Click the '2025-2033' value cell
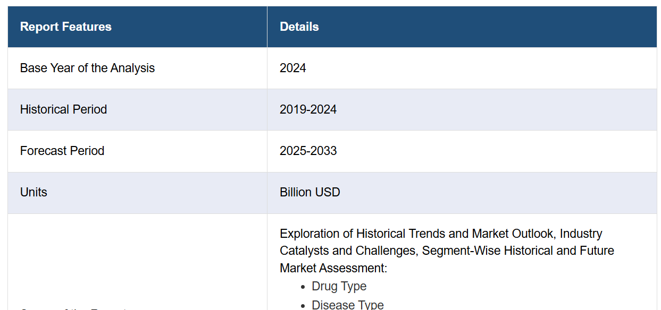This screenshot has width=661, height=310. click(x=462, y=151)
